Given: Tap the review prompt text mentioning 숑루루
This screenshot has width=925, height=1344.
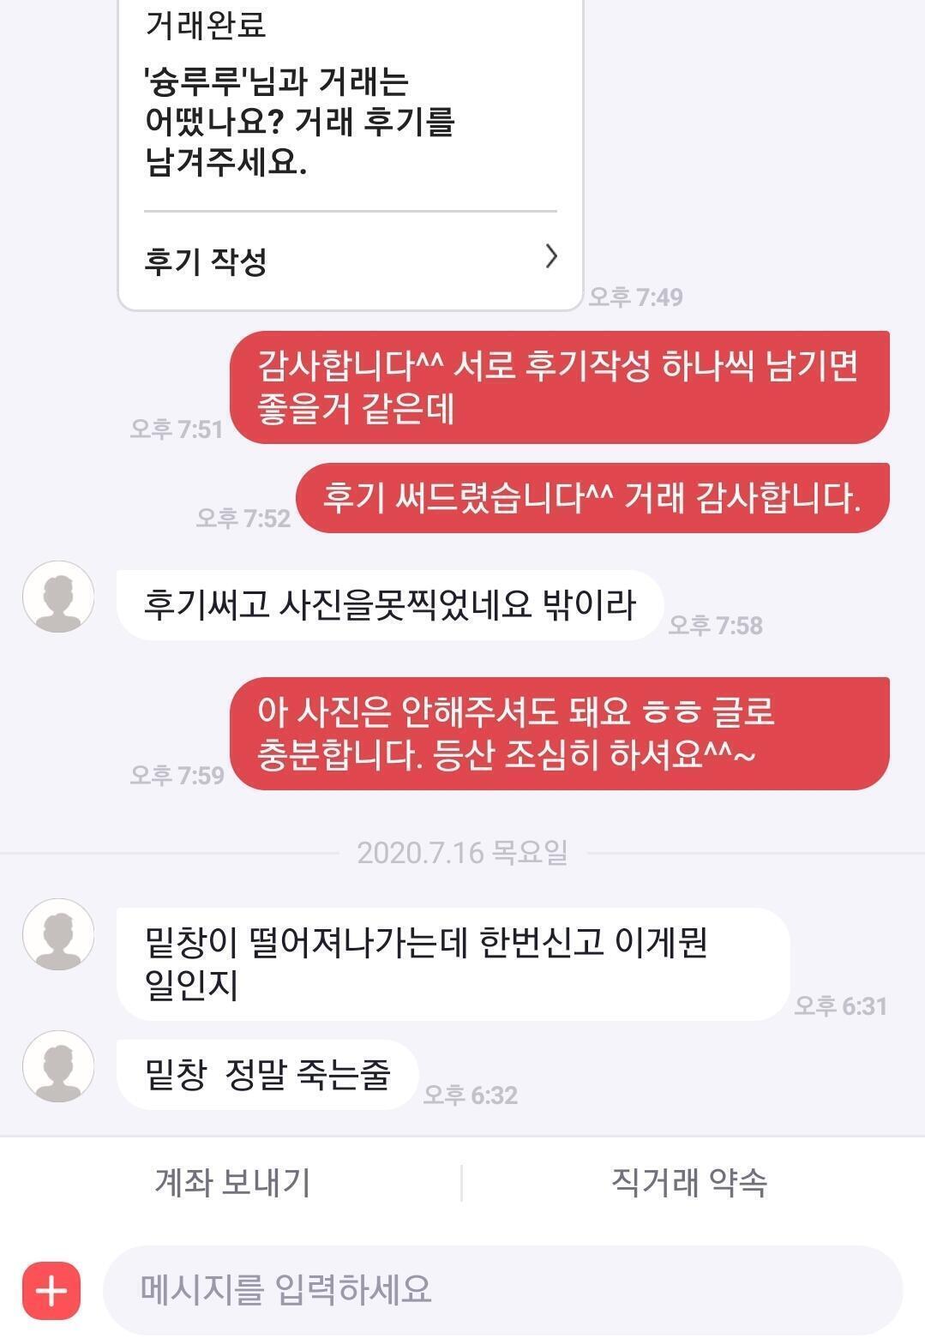Looking at the screenshot, I should tap(300, 122).
